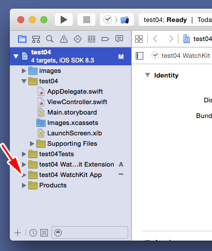Open the Test navigator diamond icon
The height and width of the screenshot is (251, 212).
coord(77,39)
